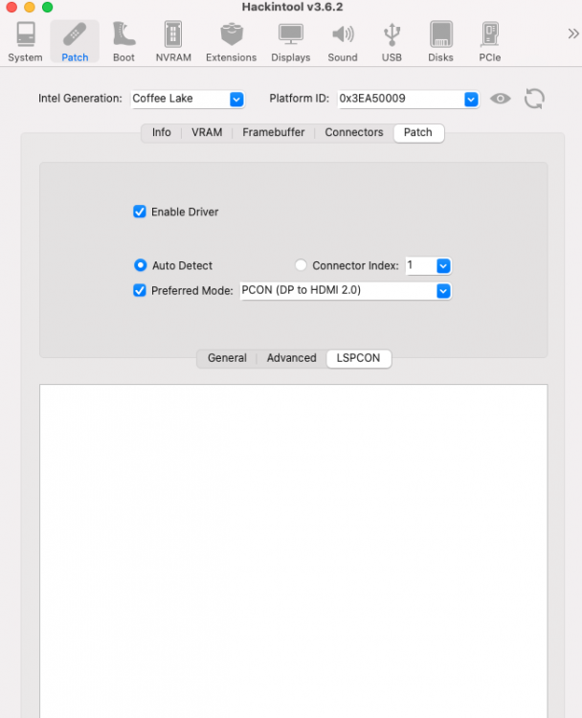This screenshot has height=718, width=582.
Task: Minimize the Hackintool window
Action: click(30, 7)
